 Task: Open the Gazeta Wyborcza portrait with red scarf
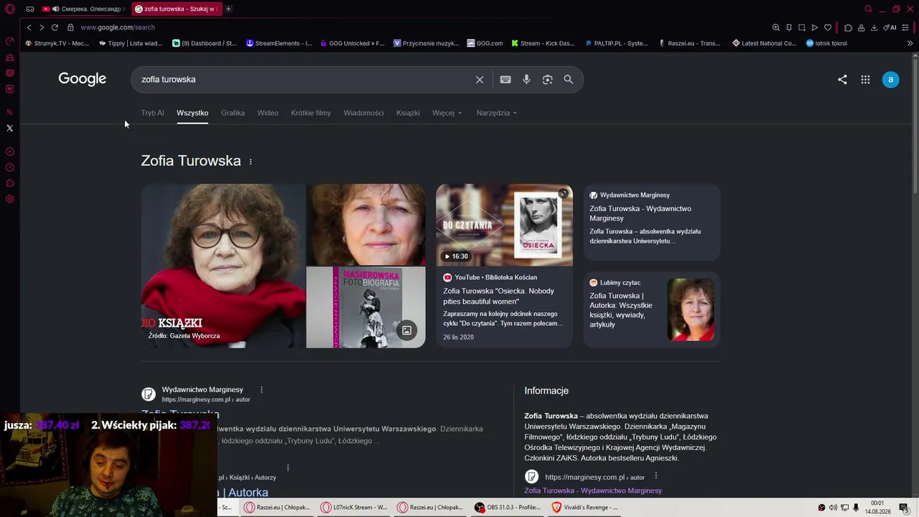[x=223, y=266]
